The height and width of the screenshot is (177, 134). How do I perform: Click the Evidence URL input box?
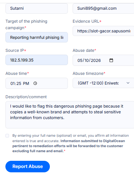pos(103,31)
